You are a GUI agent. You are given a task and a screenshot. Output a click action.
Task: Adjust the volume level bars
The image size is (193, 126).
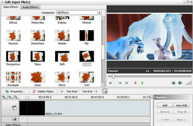(x=188, y=83)
